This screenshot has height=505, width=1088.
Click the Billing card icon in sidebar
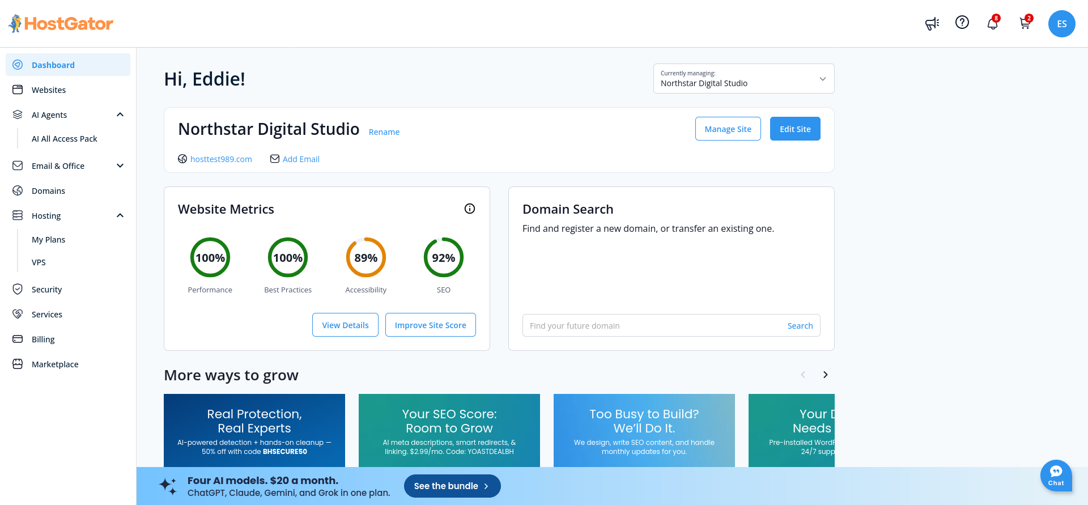point(18,339)
